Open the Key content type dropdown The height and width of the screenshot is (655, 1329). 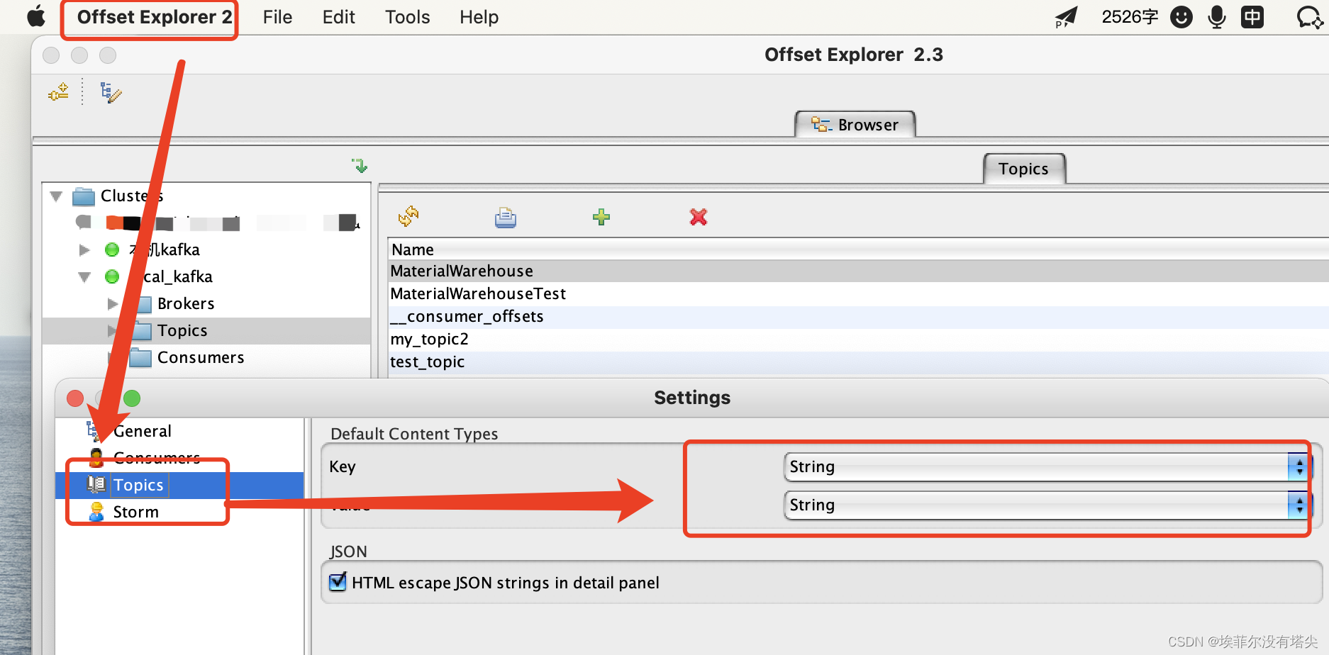click(x=1048, y=467)
